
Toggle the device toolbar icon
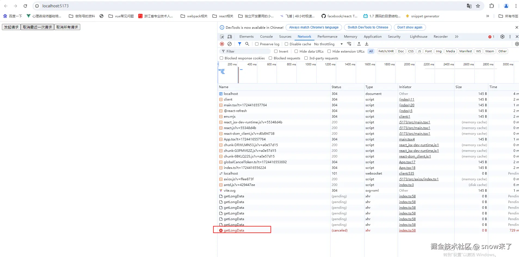[230, 37]
